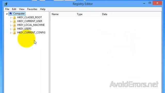Expand HKEY_CLASSES_ROOT with its arrow
The height and width of the screenshot is (93, 165).
[11, 18]
